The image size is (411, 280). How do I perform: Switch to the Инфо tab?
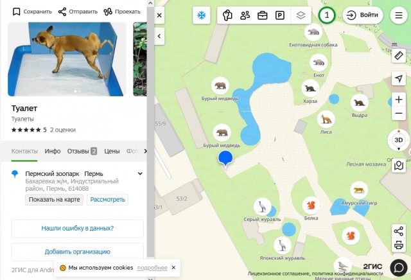53,152
